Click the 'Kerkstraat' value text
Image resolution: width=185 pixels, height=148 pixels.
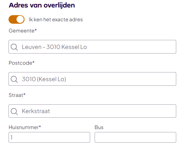pyautogui.click(x=36, y=111)
